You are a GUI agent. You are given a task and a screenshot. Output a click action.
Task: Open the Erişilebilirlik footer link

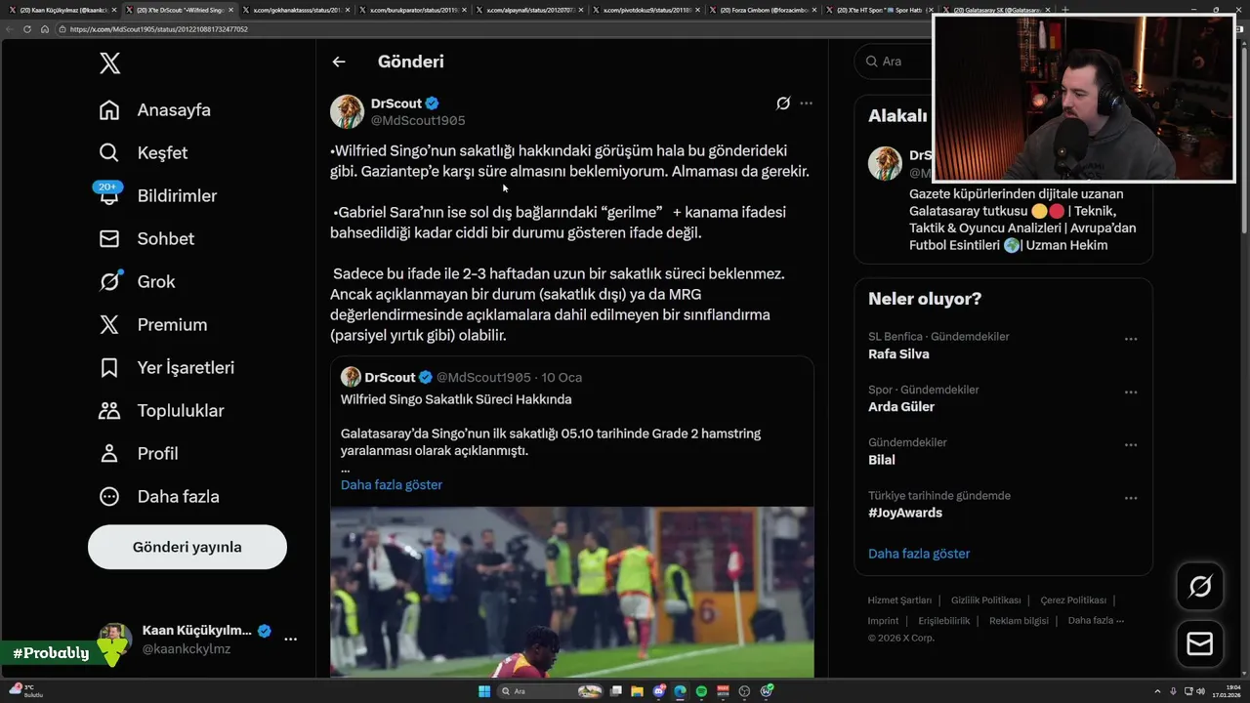click(944, 621)
